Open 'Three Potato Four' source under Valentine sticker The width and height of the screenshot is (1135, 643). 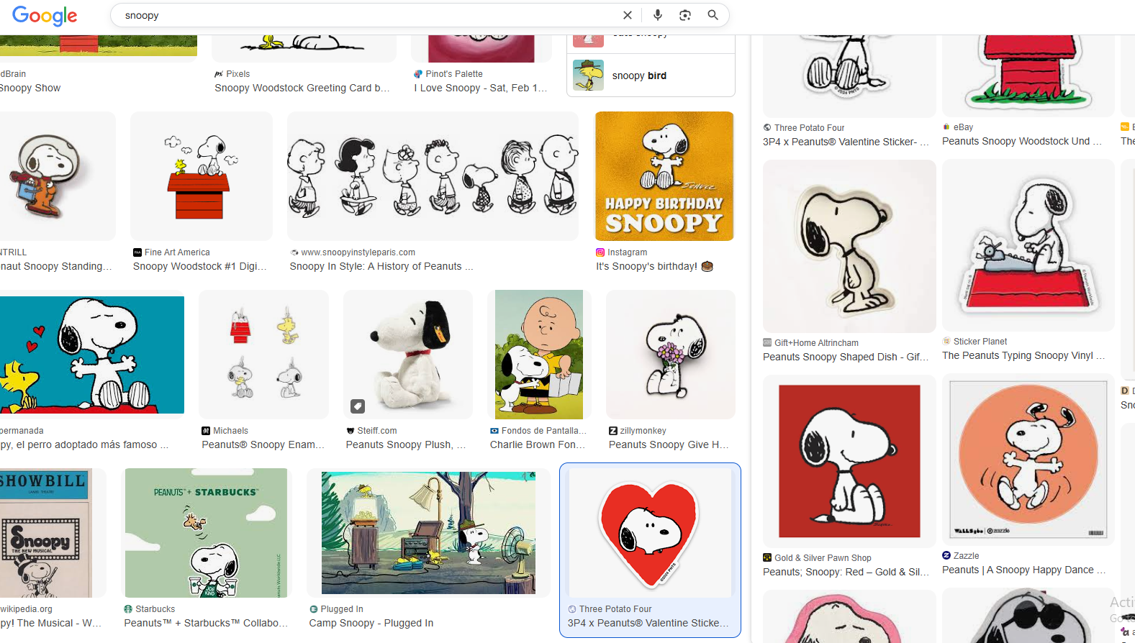point(615,609)
